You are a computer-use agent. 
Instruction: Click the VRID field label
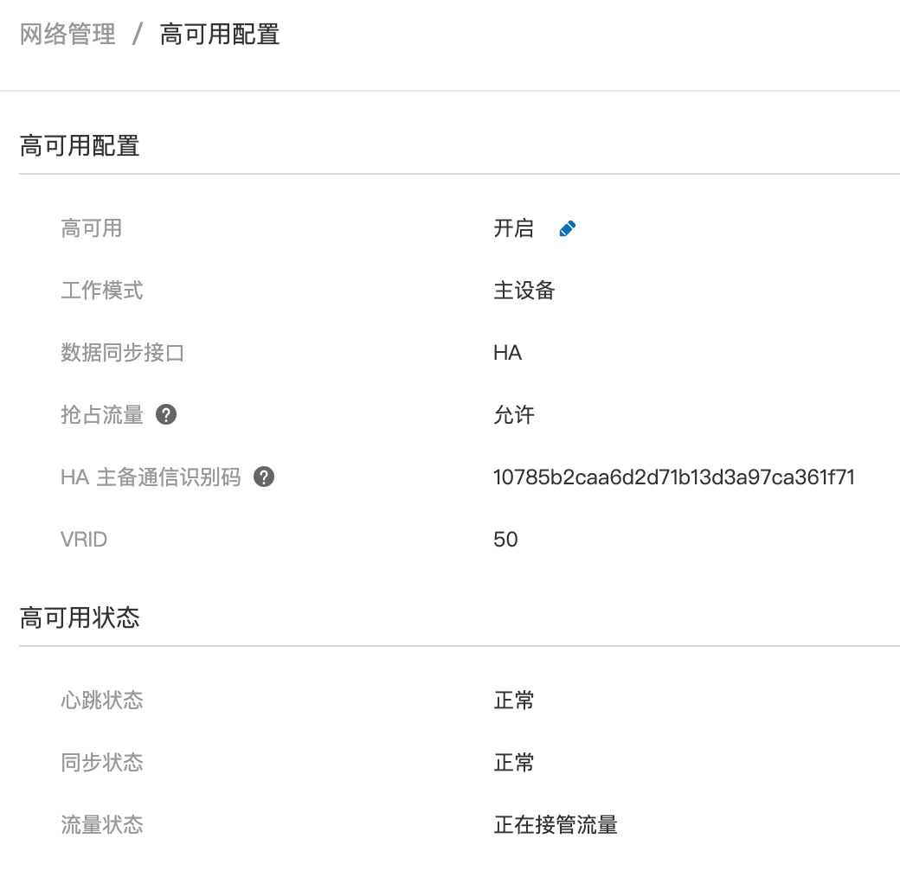point(84,540)
